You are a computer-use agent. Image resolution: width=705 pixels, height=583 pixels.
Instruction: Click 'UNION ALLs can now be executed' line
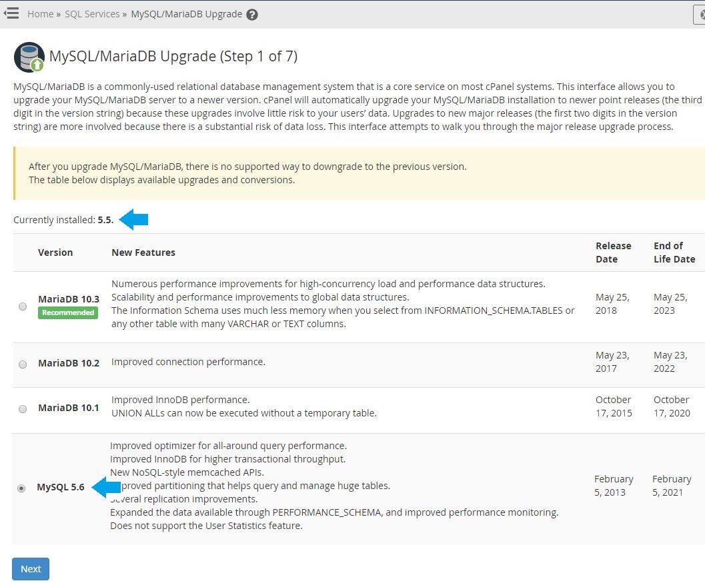[x=244, y=413]
